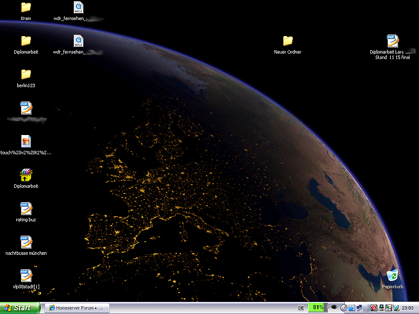This screenshot has width=419, height=314.
Task: Select the Diplomarbeit Lars Stand 11 15 final PDF
Action: click(x=392, y=41)
